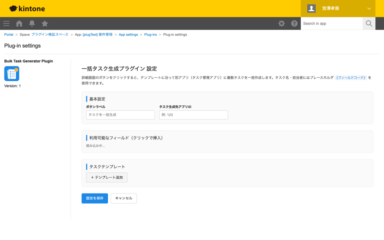Screen dimensions: 384x240
Task: Expand the account dropdown for 宮澤孝慈
Action: coord(369,8)
